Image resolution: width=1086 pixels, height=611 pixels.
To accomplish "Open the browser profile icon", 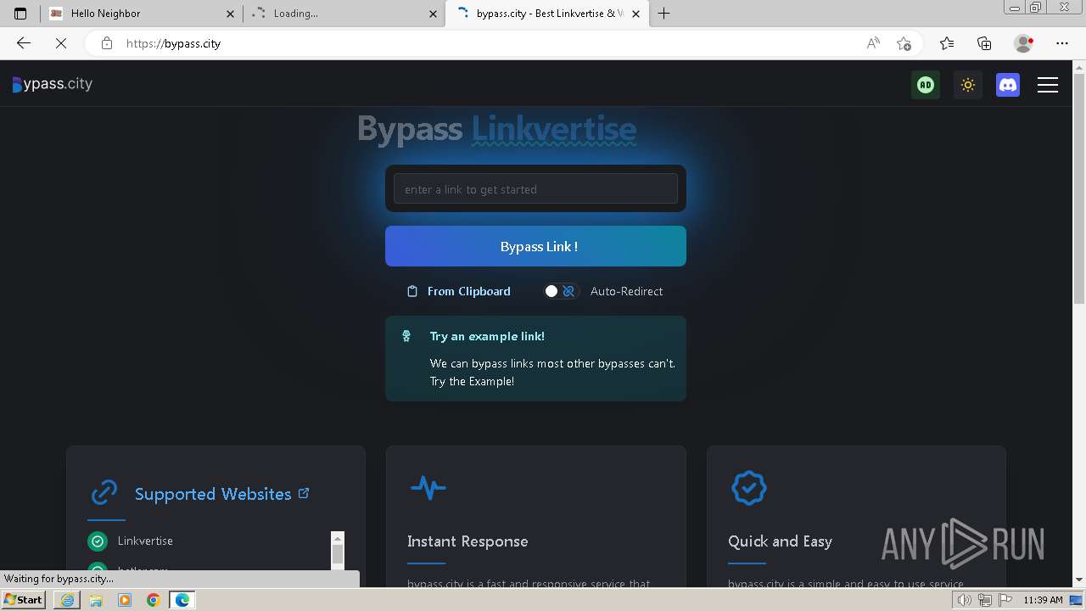I will [1023, 43].
